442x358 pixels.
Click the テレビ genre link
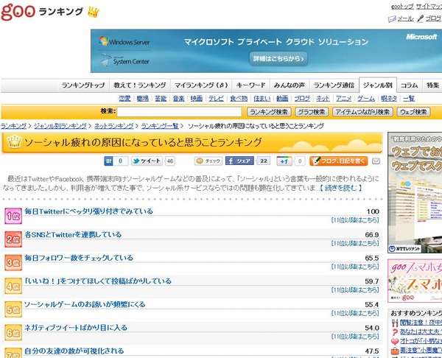(216, 99)
